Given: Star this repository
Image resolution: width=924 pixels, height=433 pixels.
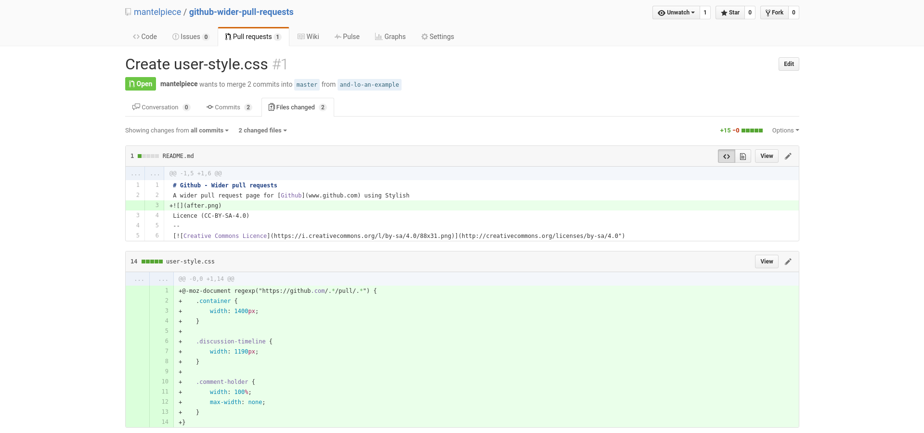Looking at the screenshot, I should pyautogui.click(x=730, y=13).
